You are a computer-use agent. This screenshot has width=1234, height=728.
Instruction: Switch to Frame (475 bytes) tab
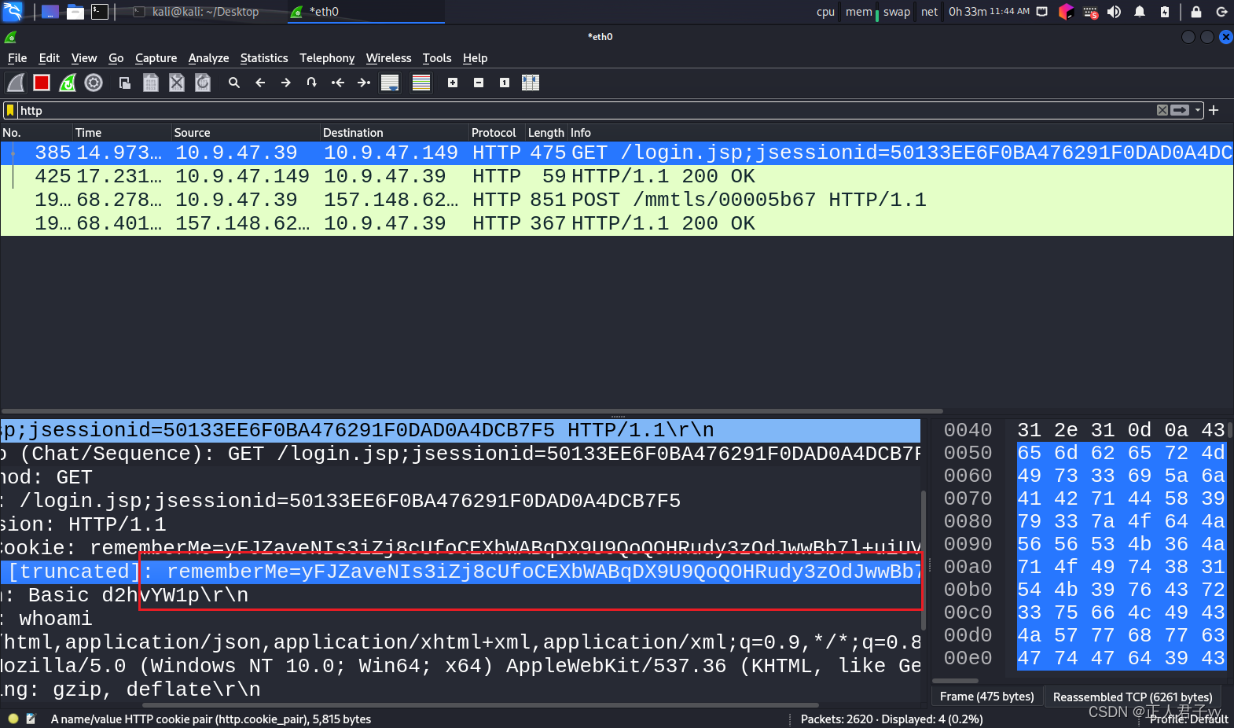(987, 697)
